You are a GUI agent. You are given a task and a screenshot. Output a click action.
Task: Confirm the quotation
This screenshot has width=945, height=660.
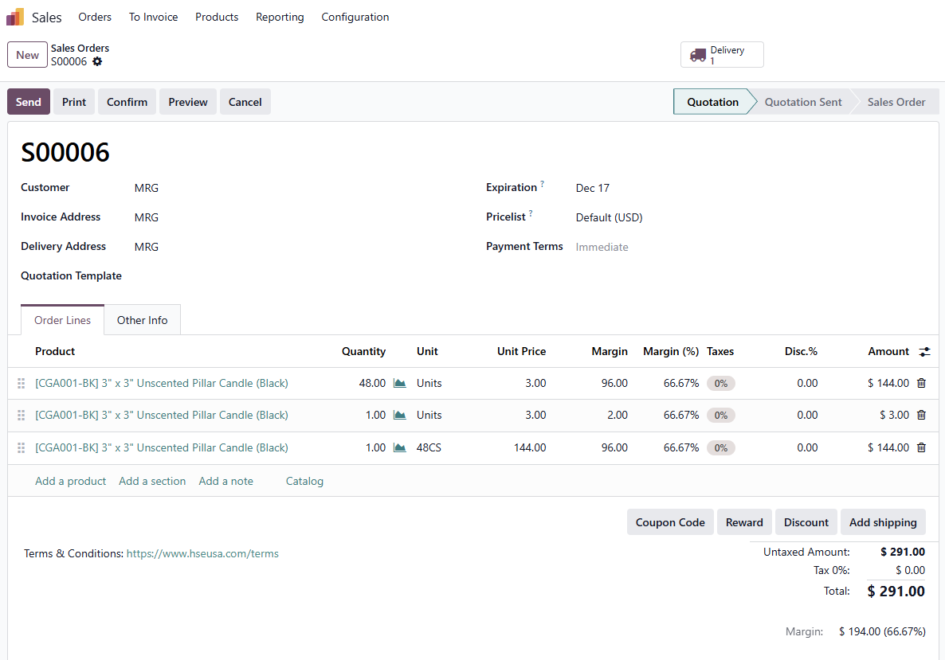[x=127, y=102]
